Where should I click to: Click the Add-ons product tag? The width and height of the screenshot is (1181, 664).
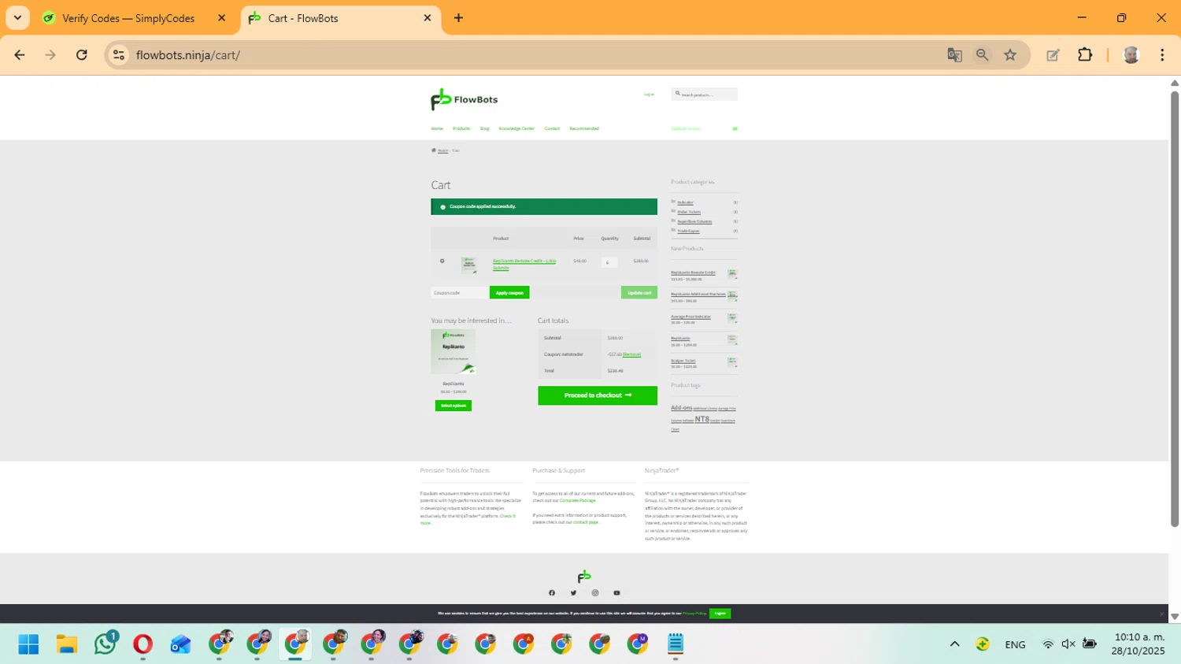click(681, 408)
